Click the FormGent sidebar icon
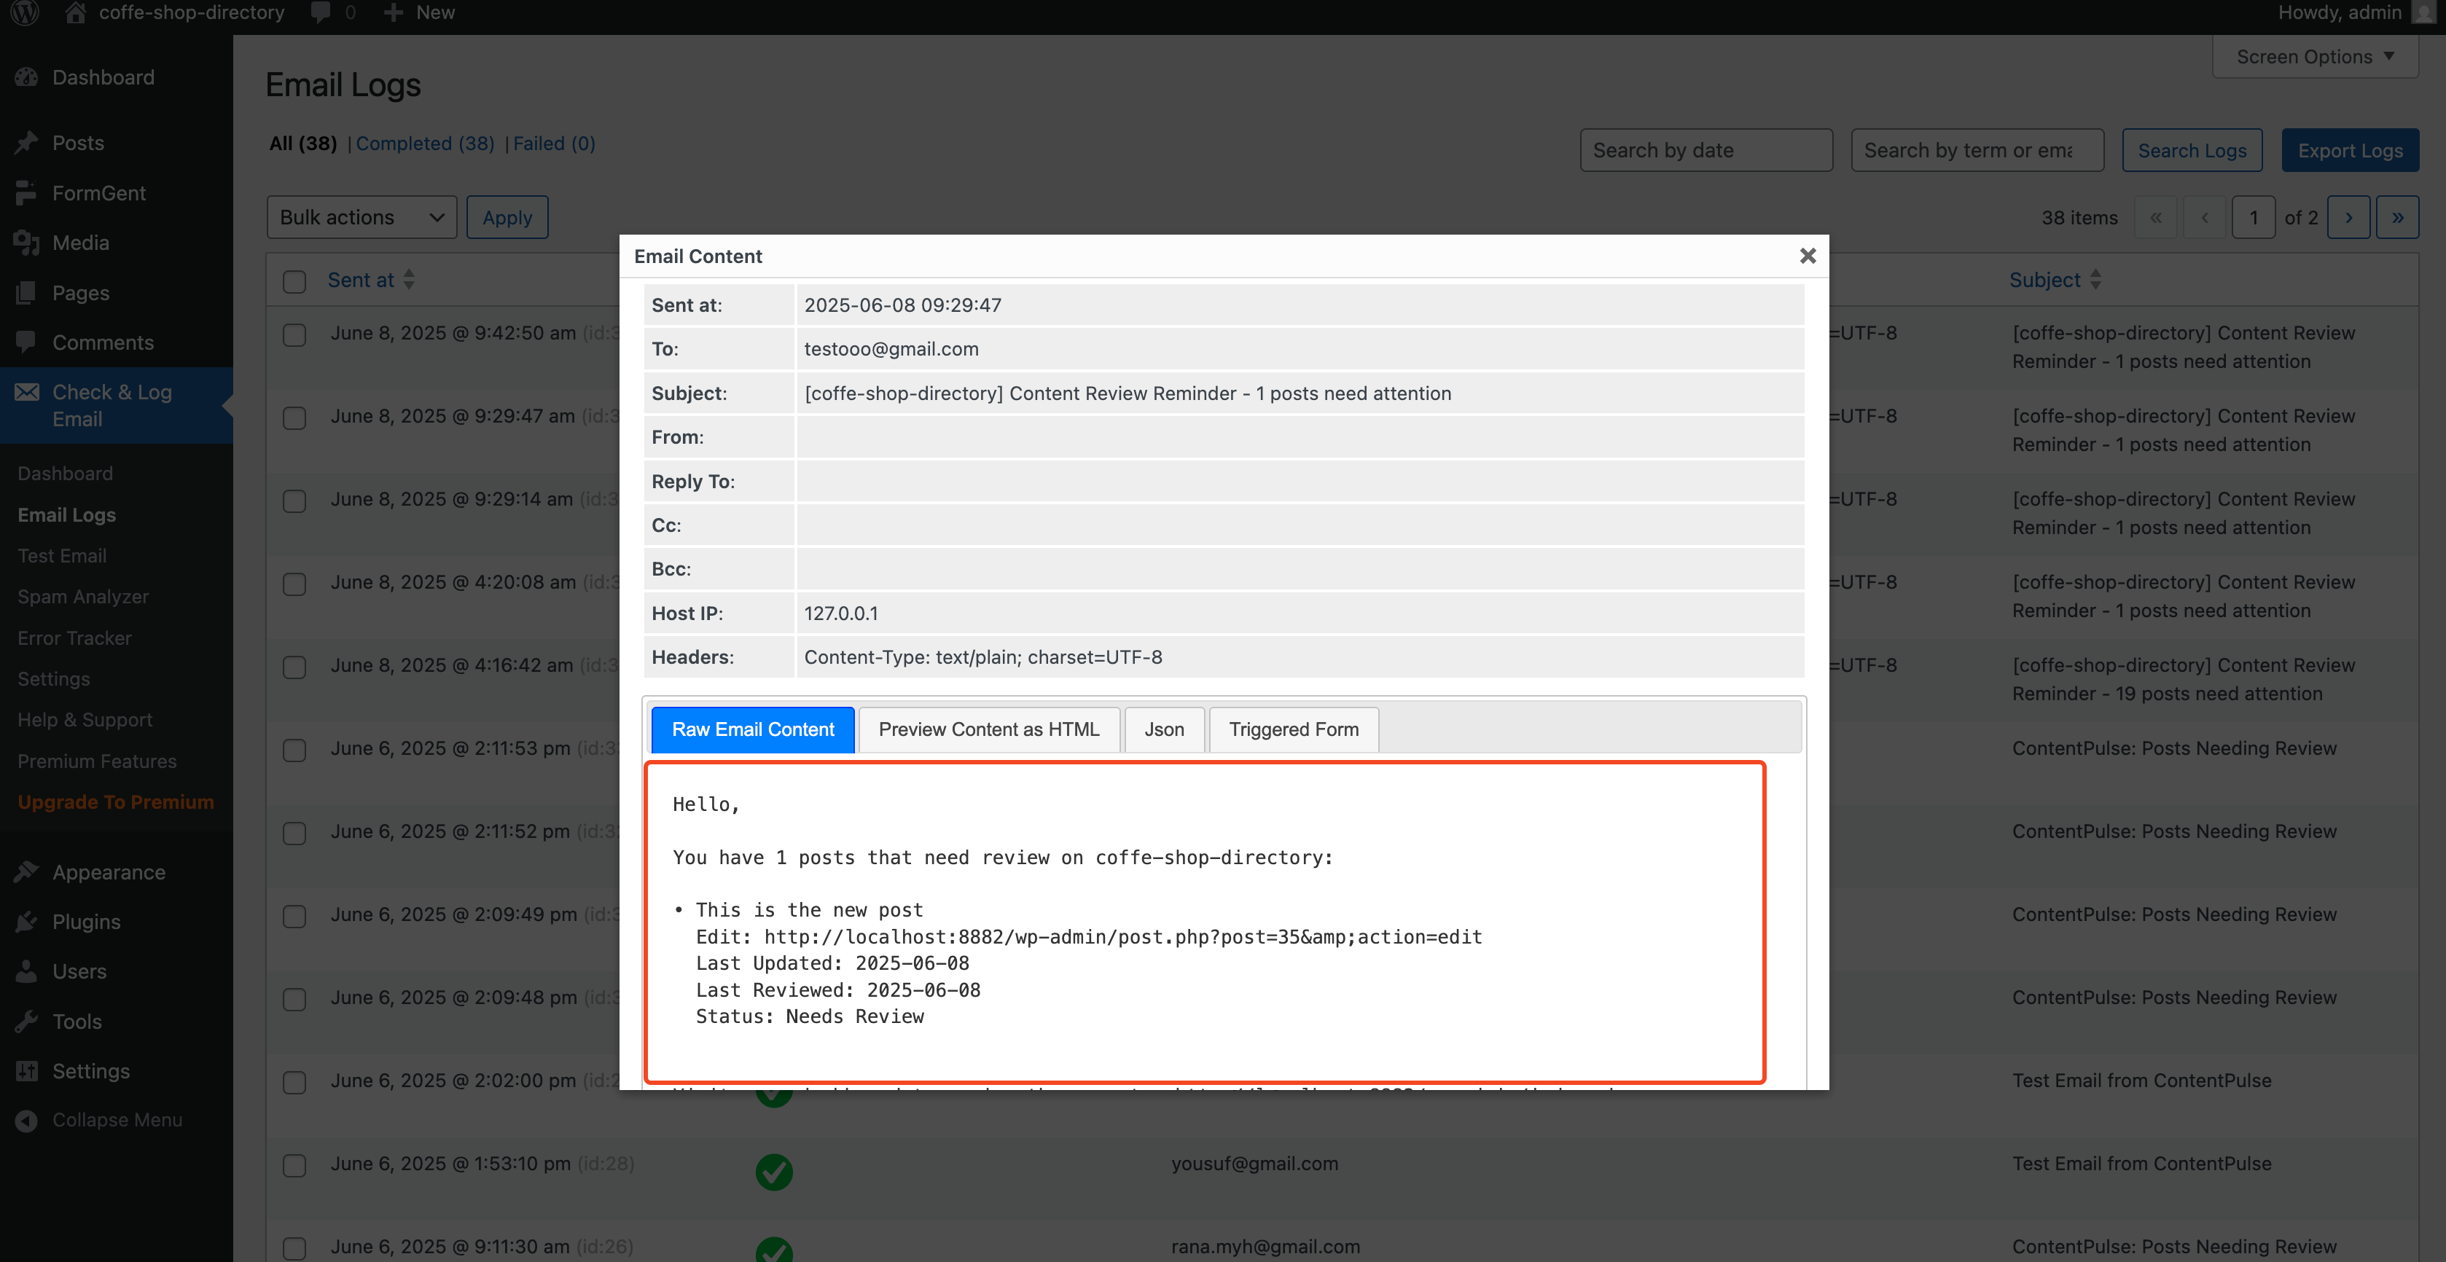The image size is (2446, 1262). coord(26,193)
